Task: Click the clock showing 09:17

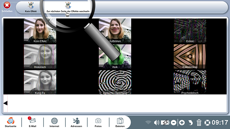Action: click(220, 123)
